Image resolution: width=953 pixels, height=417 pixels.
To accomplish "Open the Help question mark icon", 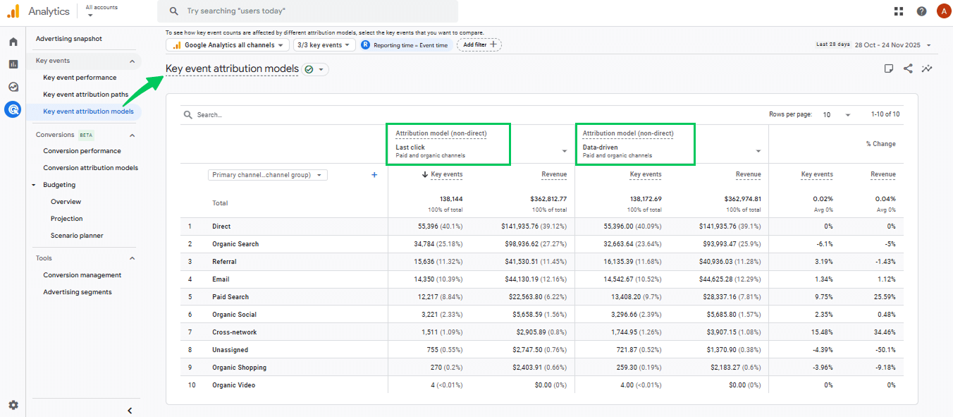I will pyautogui.click(x=921, y=11).
